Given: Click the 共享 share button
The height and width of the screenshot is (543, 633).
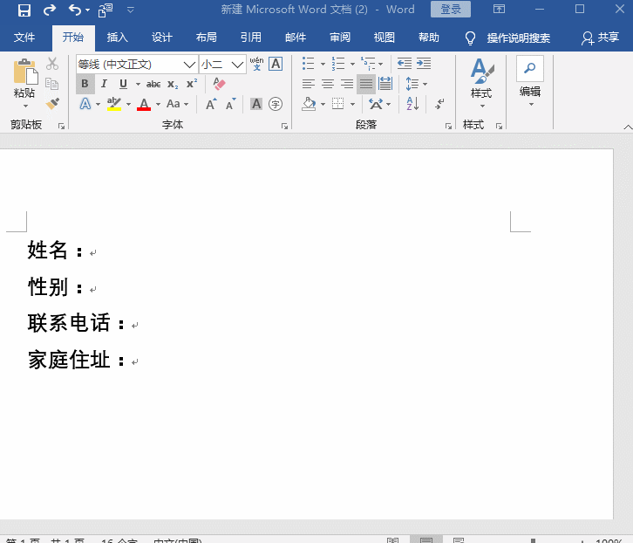Looking at the screenshot, I should pyautogui.click(x=601, y=38).
